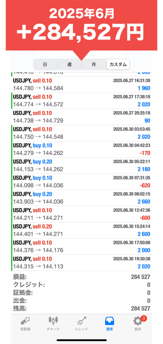Open the last sell trade at 19:30:38
The width and height of the screenshot is (163, 344).
(x=81, y=263)
